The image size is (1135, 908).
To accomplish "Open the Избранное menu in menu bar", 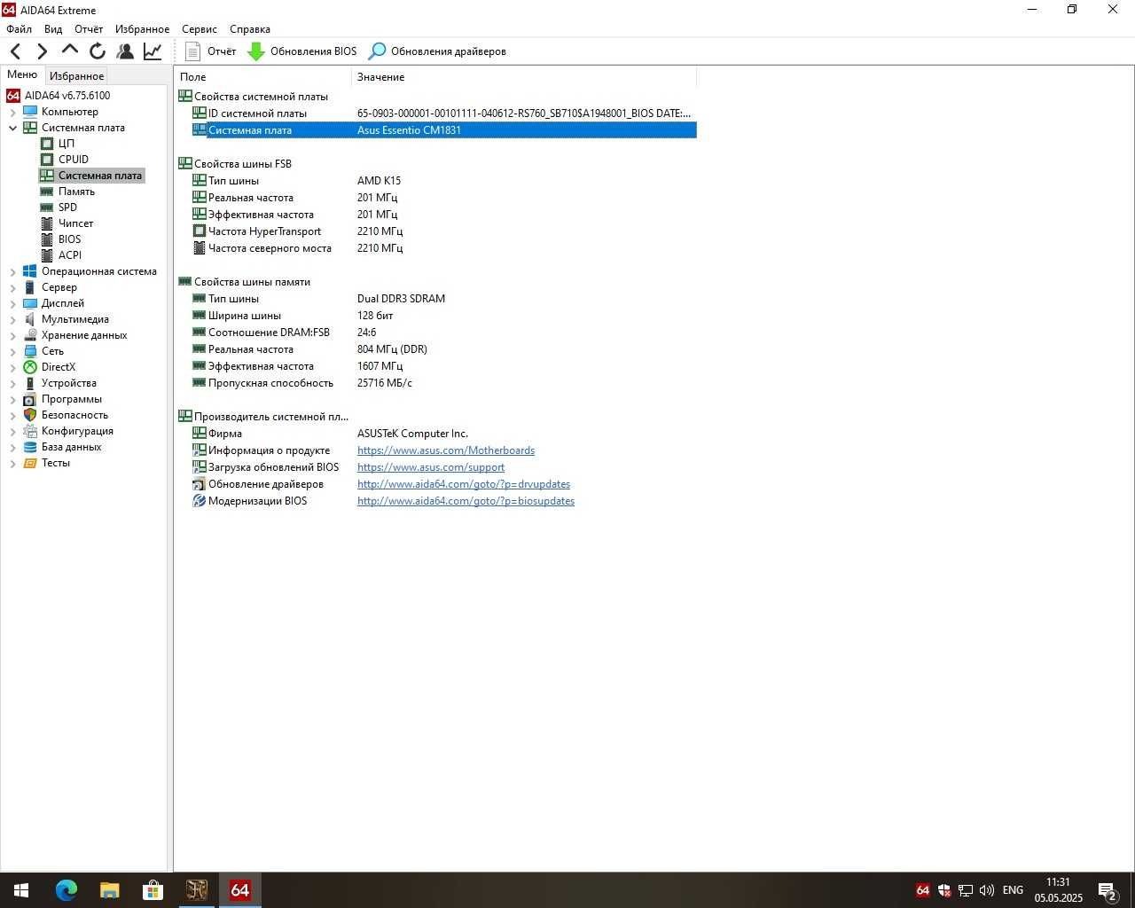I will coord(142,29).
